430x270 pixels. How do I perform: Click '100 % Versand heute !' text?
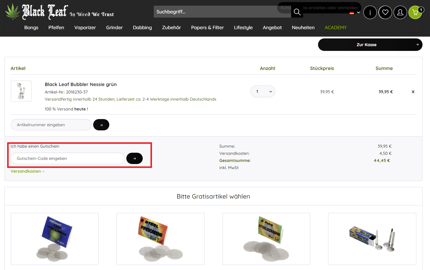click(66, 109)
